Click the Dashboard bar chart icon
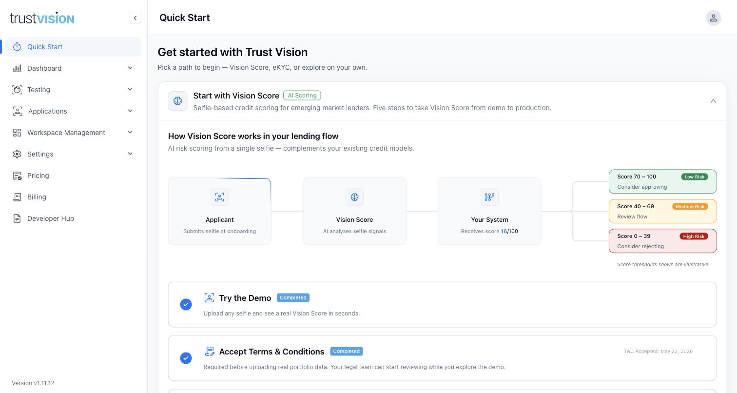The height and width of the screenshot is (393, 737). [x=17, y=68]
